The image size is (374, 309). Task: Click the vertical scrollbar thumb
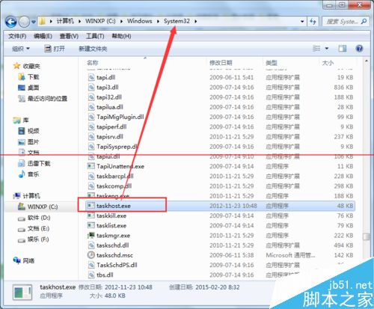click(366, 236)
